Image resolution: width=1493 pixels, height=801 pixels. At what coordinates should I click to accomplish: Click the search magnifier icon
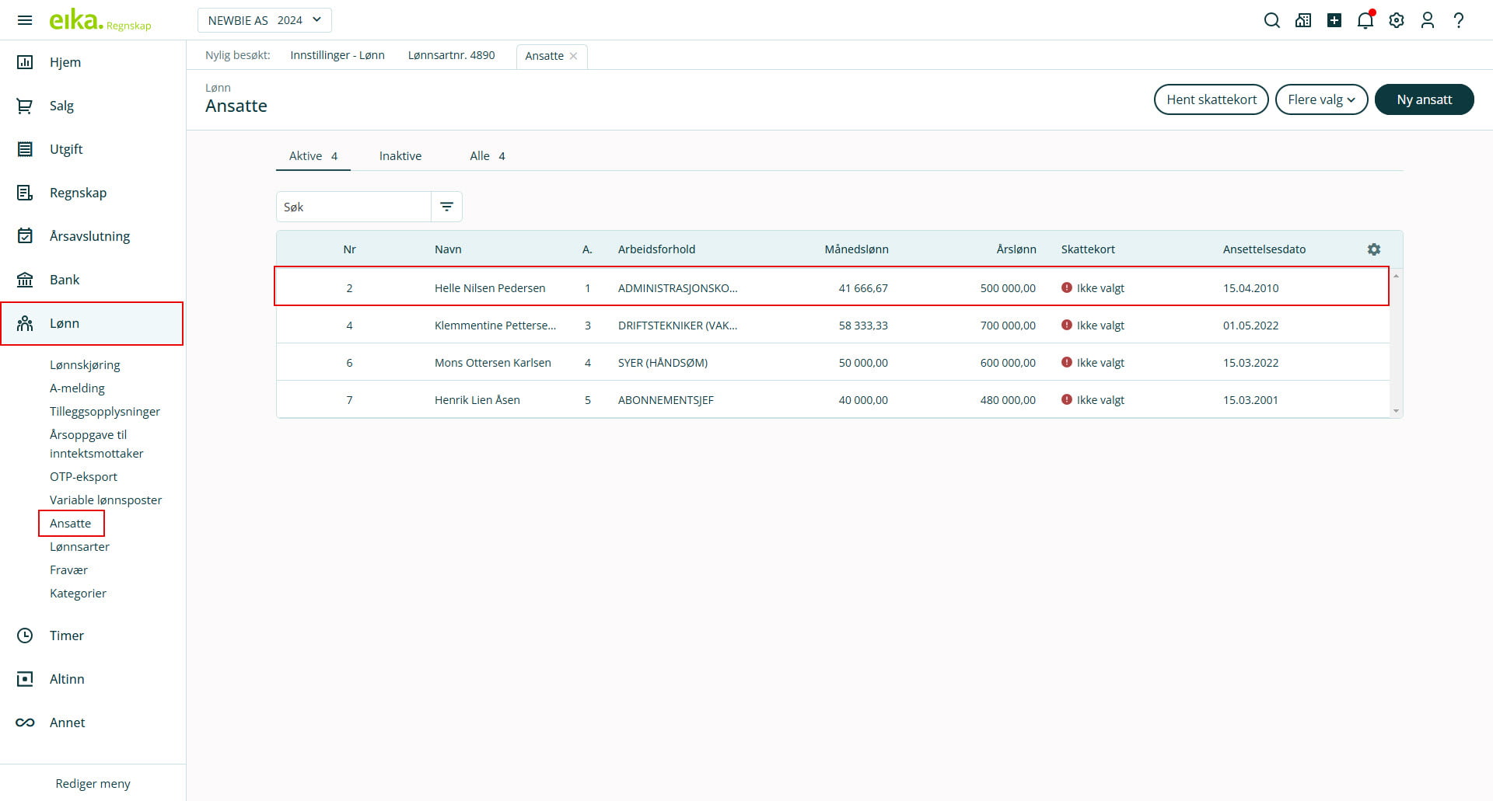(x=1271, y=20)
